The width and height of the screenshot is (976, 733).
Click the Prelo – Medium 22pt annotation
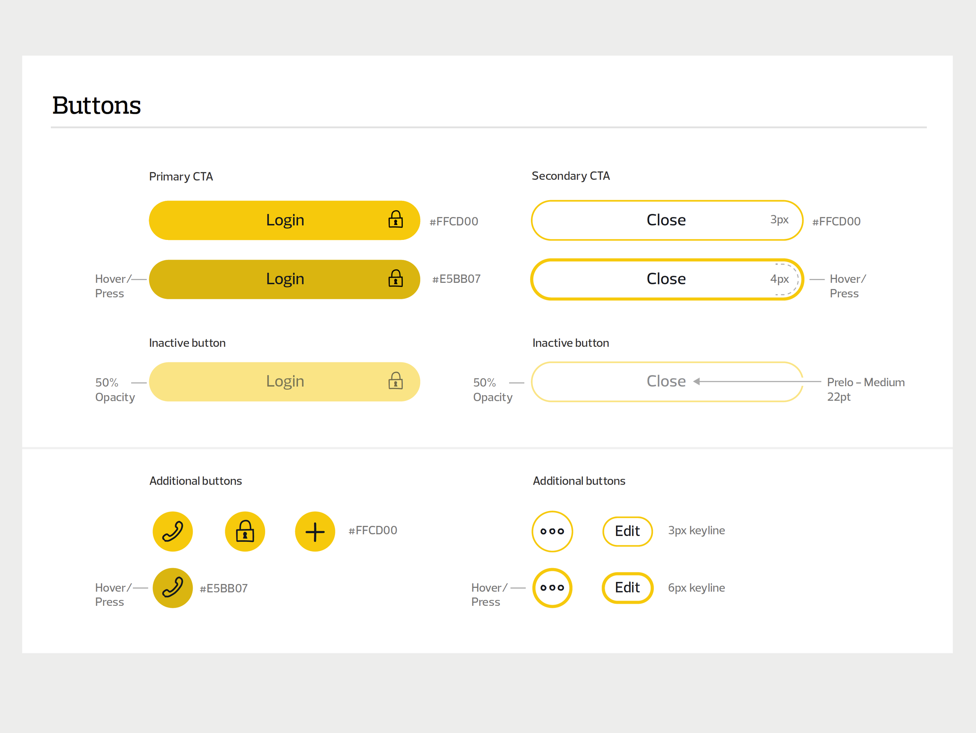(x=865, y=389)
